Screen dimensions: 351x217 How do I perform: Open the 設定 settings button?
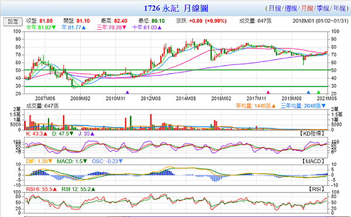[13, 22]
